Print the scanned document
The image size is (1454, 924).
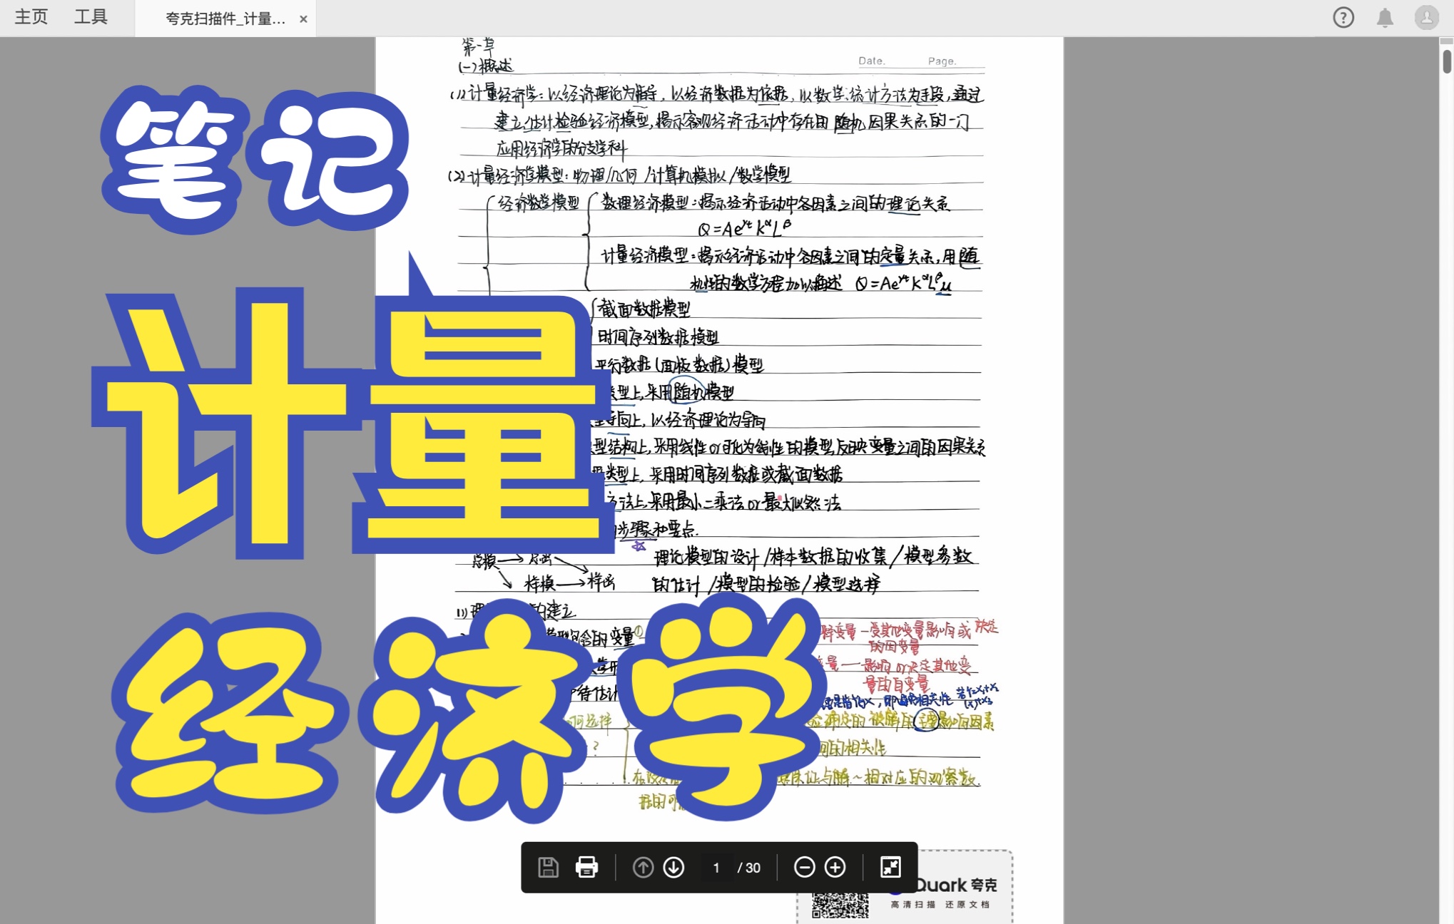(586, 868)
